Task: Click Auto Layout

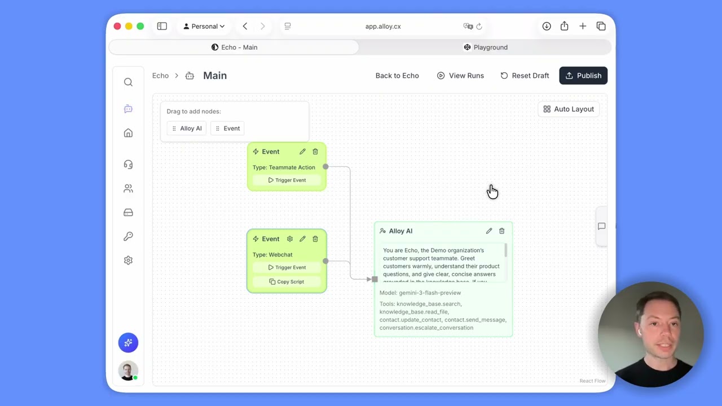Action: tap(569, 109)
